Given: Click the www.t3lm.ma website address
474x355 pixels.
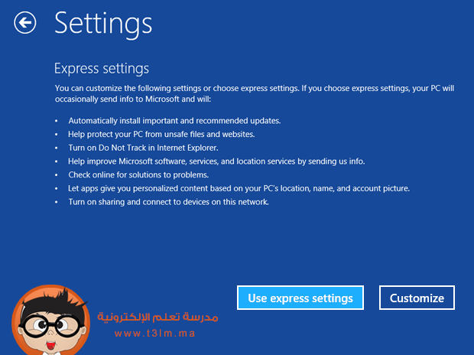Looking at the screenshot, I should coord(154,334).
